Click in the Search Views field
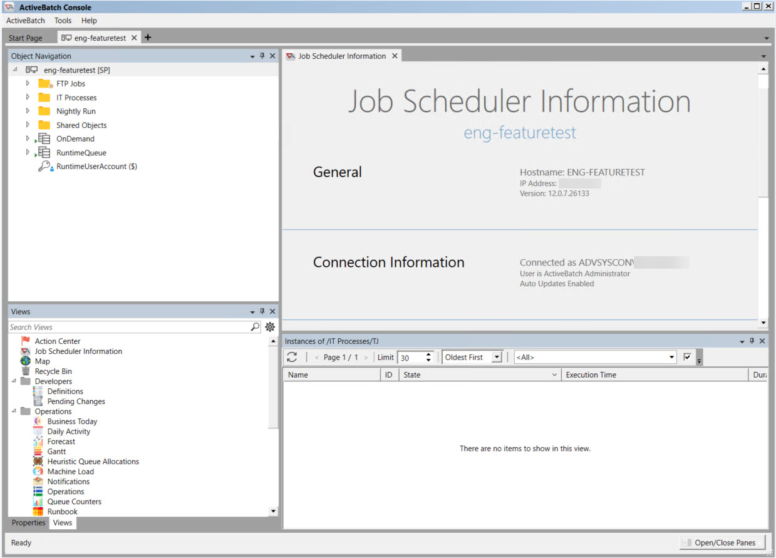Viewport: 776px width, 558px height. click(128, 327)
